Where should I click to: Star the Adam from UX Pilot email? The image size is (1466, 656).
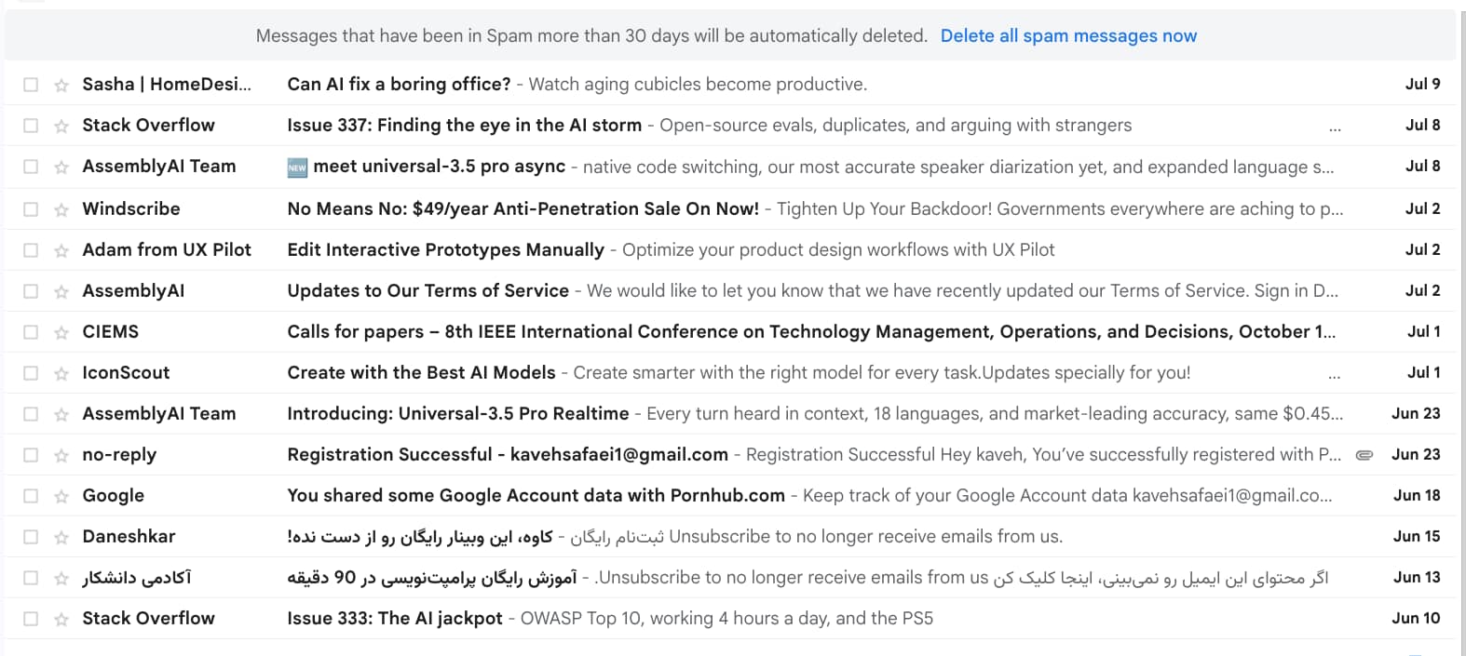(61, 250)
